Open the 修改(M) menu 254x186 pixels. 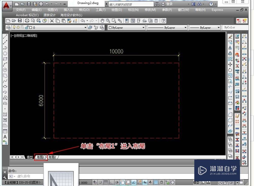(150, 10)
